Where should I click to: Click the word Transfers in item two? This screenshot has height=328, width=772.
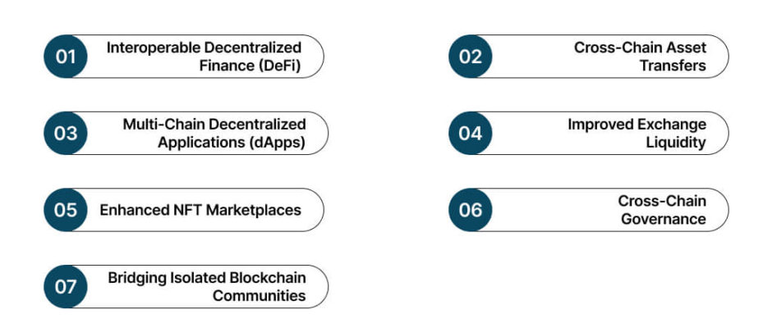(x=673, y=66)
